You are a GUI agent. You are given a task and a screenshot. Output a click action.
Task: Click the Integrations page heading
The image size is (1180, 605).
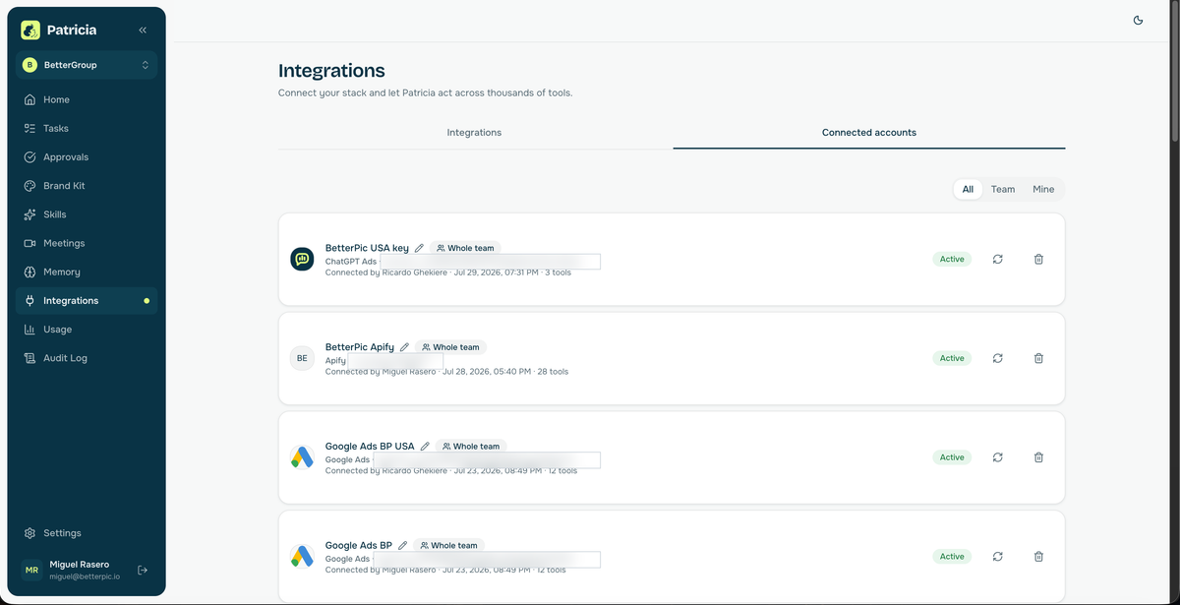coord(331,71)
